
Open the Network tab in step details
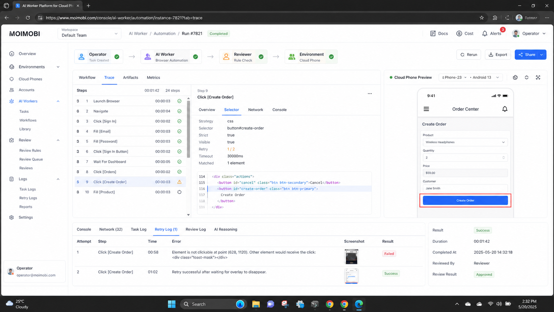255,110
